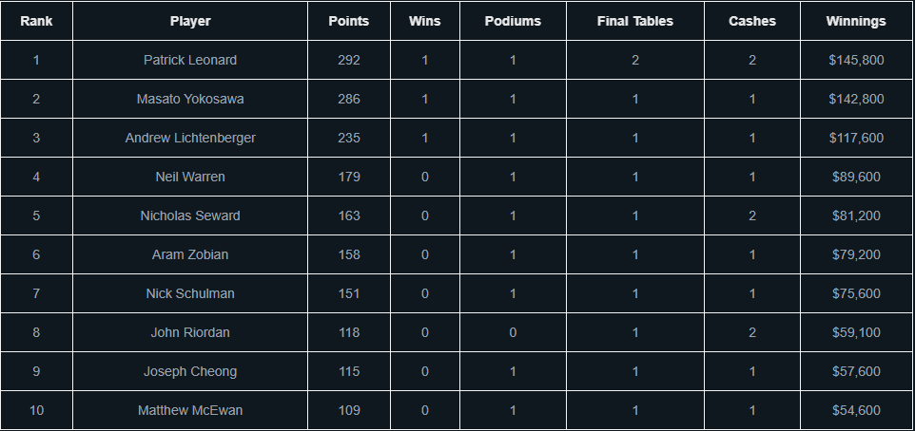Click the Rank column header
The height and width of the screenshot is (431, 915).
click(x=36, y=21)
